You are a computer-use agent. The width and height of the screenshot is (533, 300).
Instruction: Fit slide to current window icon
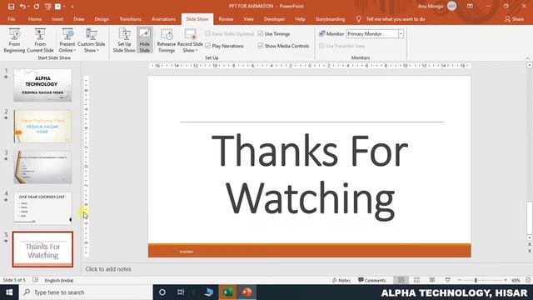click(x=528, y=280)
